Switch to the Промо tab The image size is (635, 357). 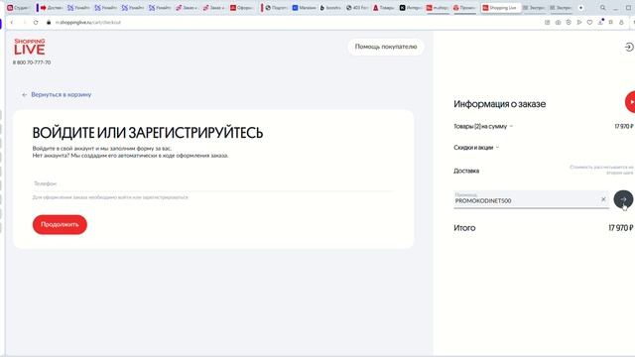tap(464, 8)
